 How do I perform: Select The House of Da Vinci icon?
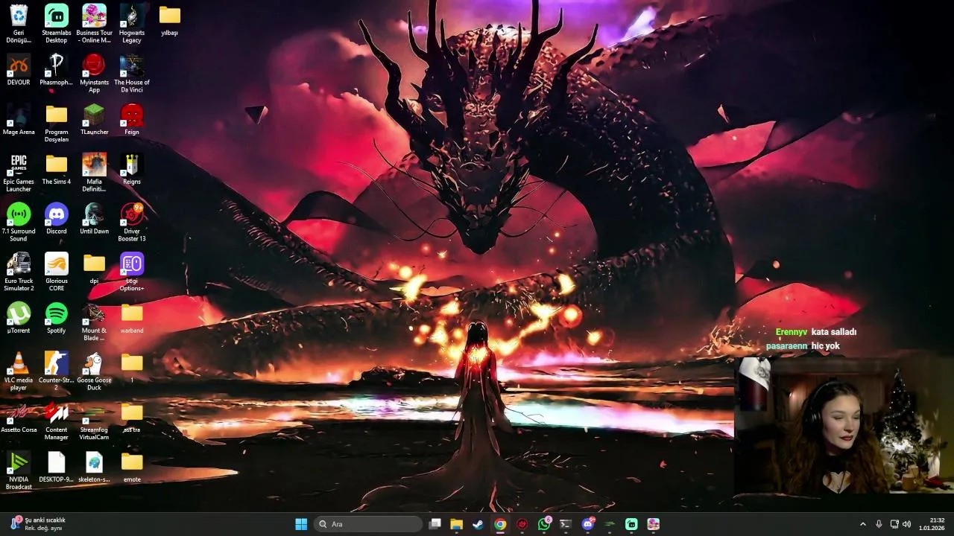pos(132,73)
